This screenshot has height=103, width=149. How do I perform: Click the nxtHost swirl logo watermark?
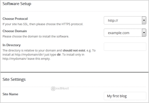tap(53, 88)
